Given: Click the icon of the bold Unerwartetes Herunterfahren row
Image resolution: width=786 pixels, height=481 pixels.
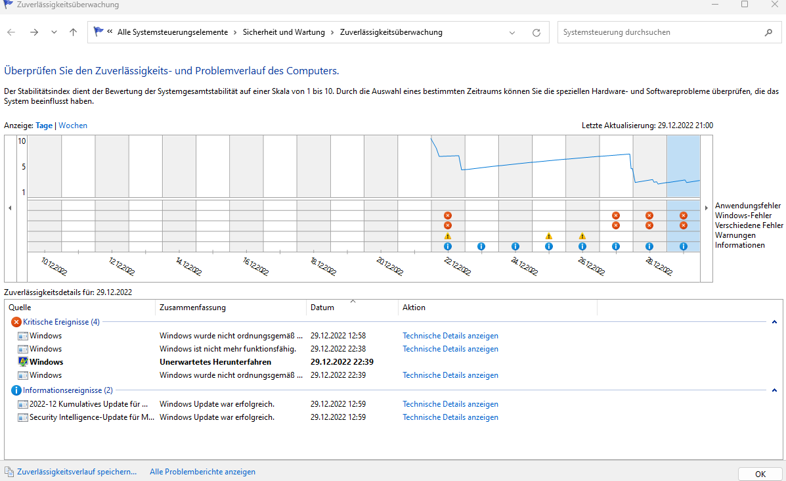Looking at the screenshot, I should click(22, 361).
